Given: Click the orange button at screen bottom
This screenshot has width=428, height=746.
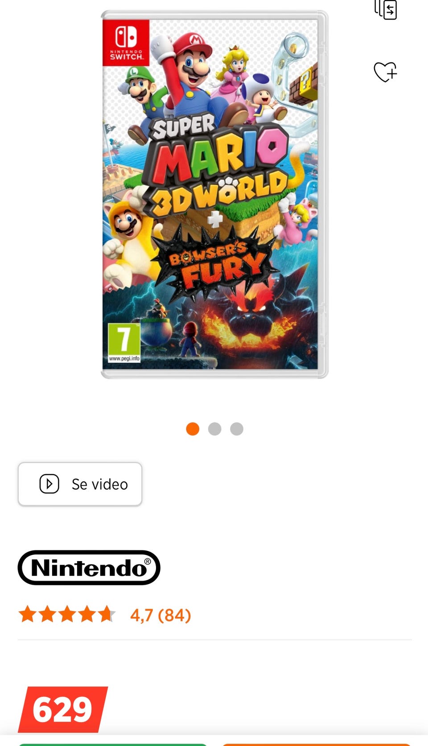Looking at the screenshot, I should pyautogui.click(x=316, y=744).
